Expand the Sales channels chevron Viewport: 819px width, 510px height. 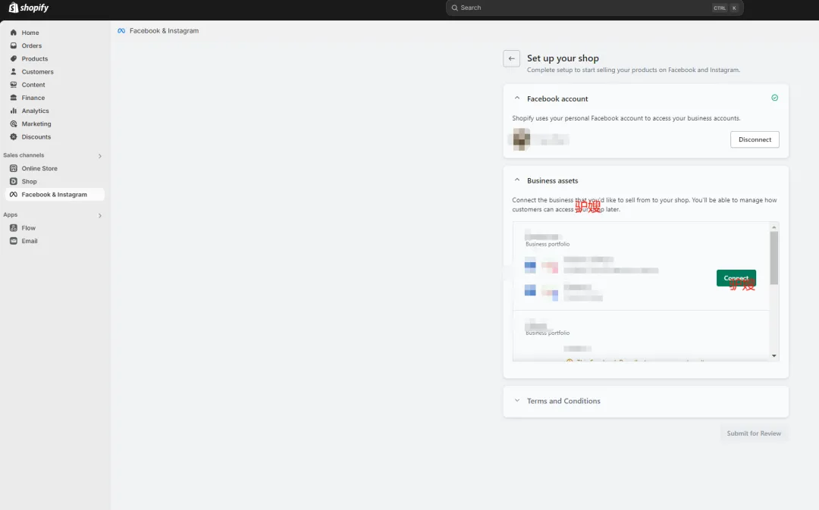(x=100, y=155)
